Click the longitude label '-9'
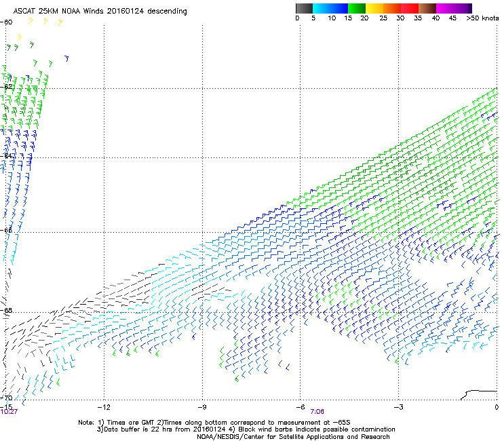Image resolution: width=502 pixels, height=441 pixels. point(201,407)
